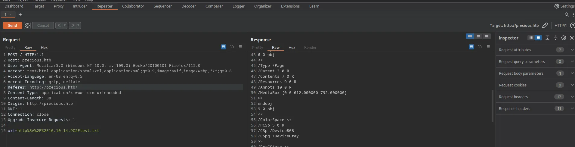
Task: Edit target with the pencil icon
Action: 545,26
